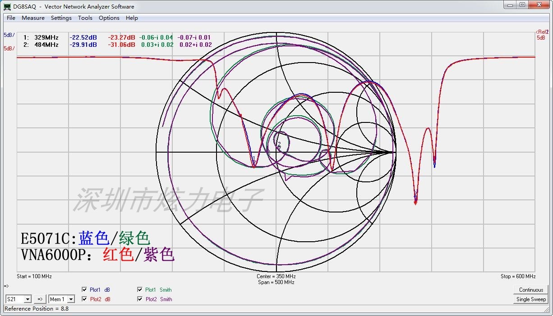Click the Single Sweep button
This screenshot has width=553, height=316.
pyautogui.click(x=531, y=299)
